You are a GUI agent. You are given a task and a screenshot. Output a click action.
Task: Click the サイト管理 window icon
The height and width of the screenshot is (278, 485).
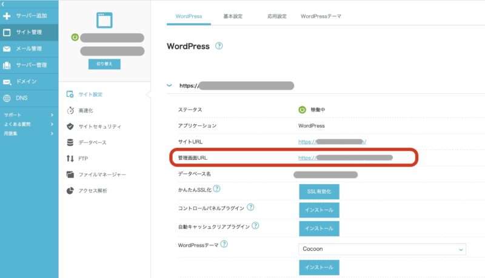[7, 32]
